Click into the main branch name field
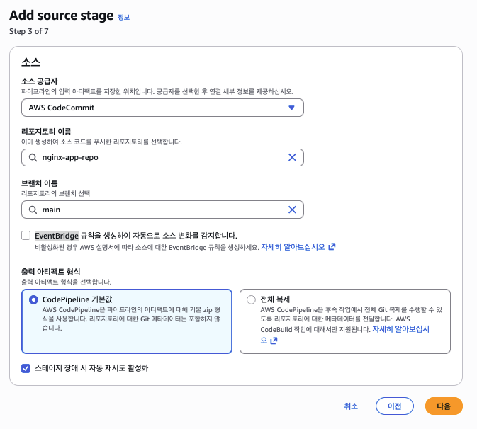This screenshot has height=429, width=477. 159,210
